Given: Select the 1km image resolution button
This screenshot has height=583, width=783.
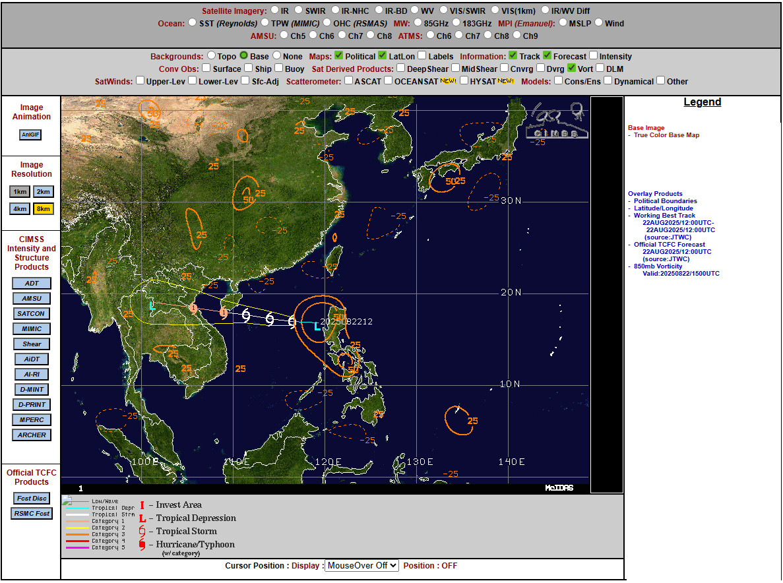Looking at the screenshot, I should (20, 192).
